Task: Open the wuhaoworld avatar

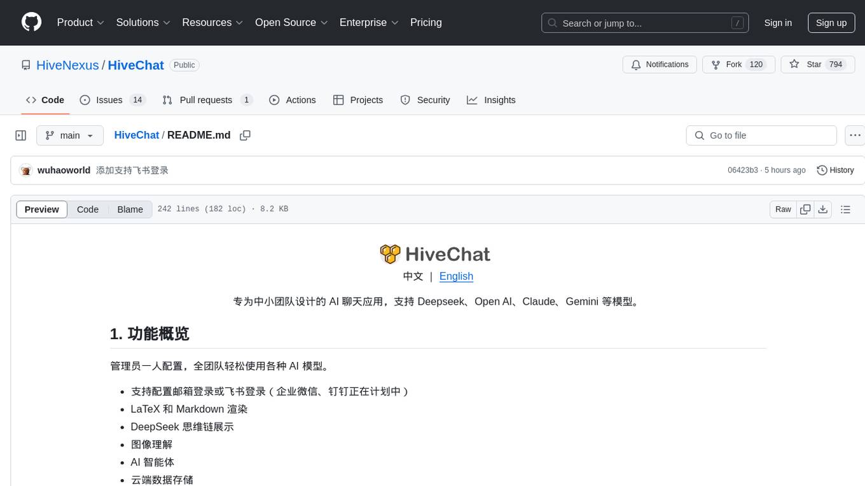Action: coord(26,170)
